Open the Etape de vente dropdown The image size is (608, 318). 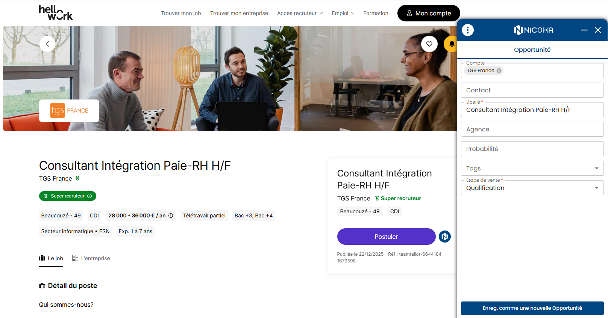tap(532, 188)
